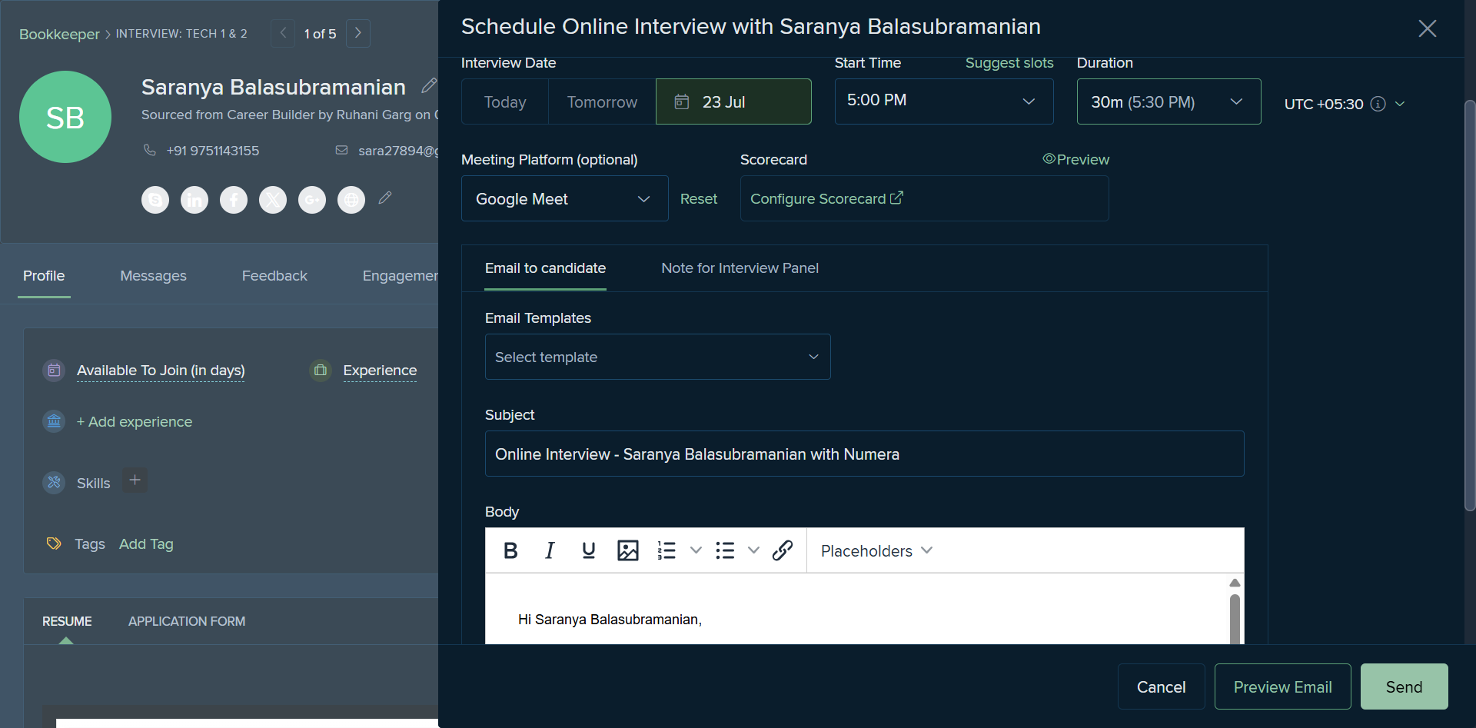
Task: Switch to Email to candidate tab
Action: (545, 268)
